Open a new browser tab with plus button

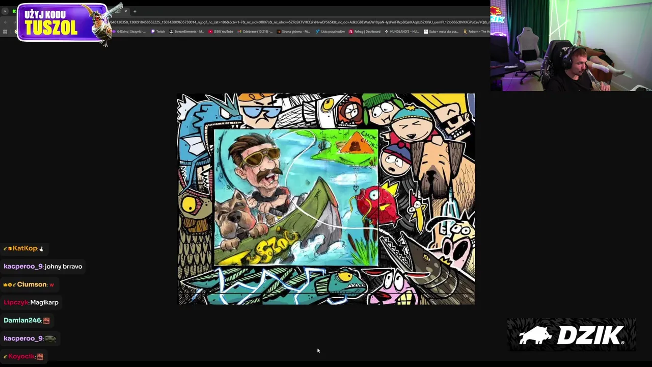coord(135,11)
